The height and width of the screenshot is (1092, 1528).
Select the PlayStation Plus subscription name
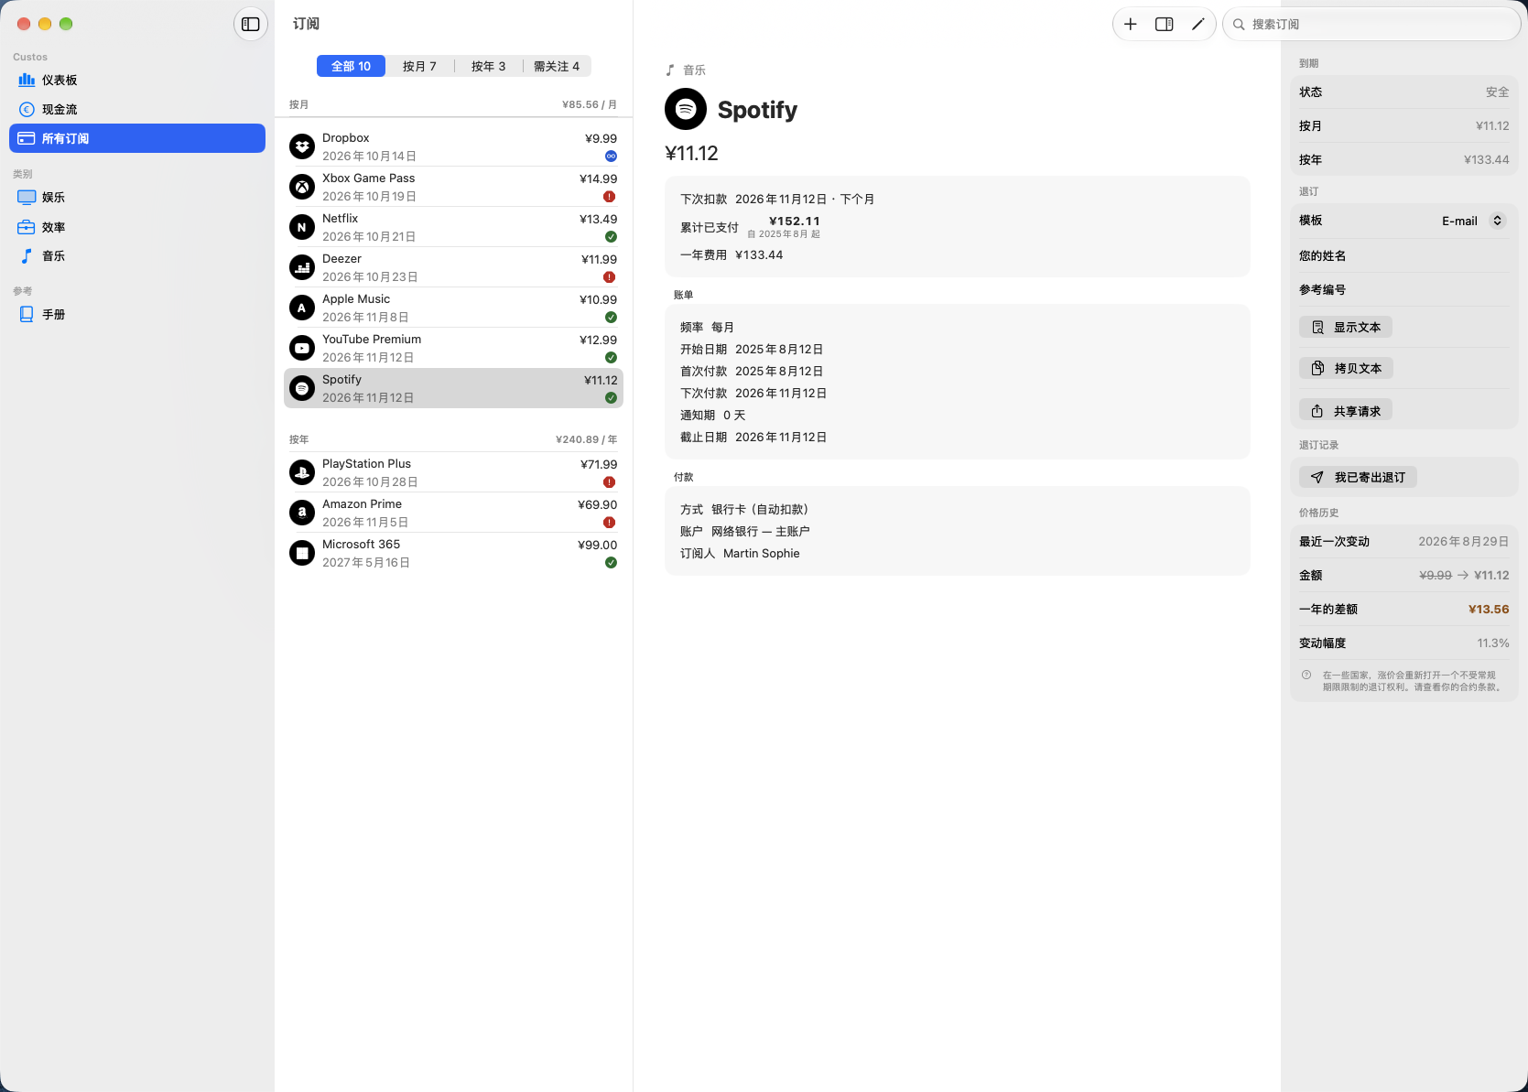(367, 464)
